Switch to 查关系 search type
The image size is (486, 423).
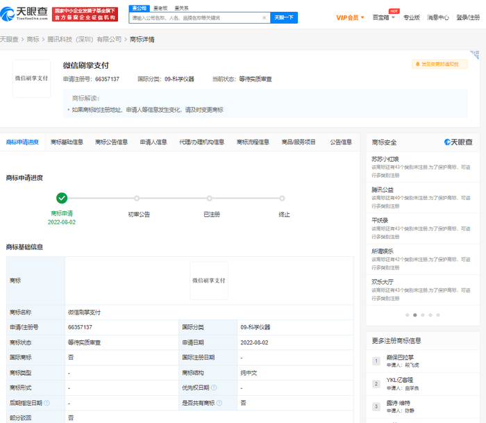tap(181, 8)
